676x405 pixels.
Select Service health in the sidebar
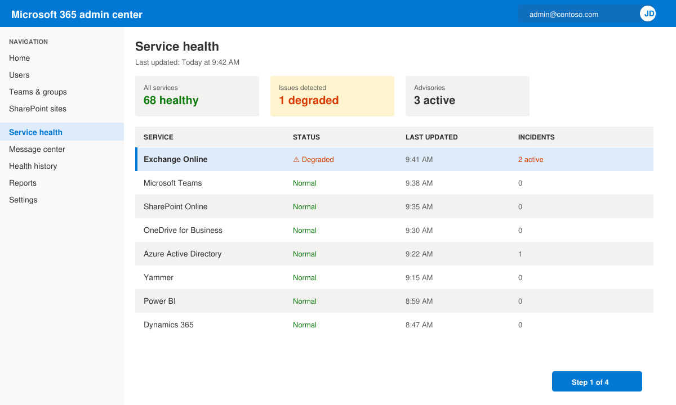point(62,132)
